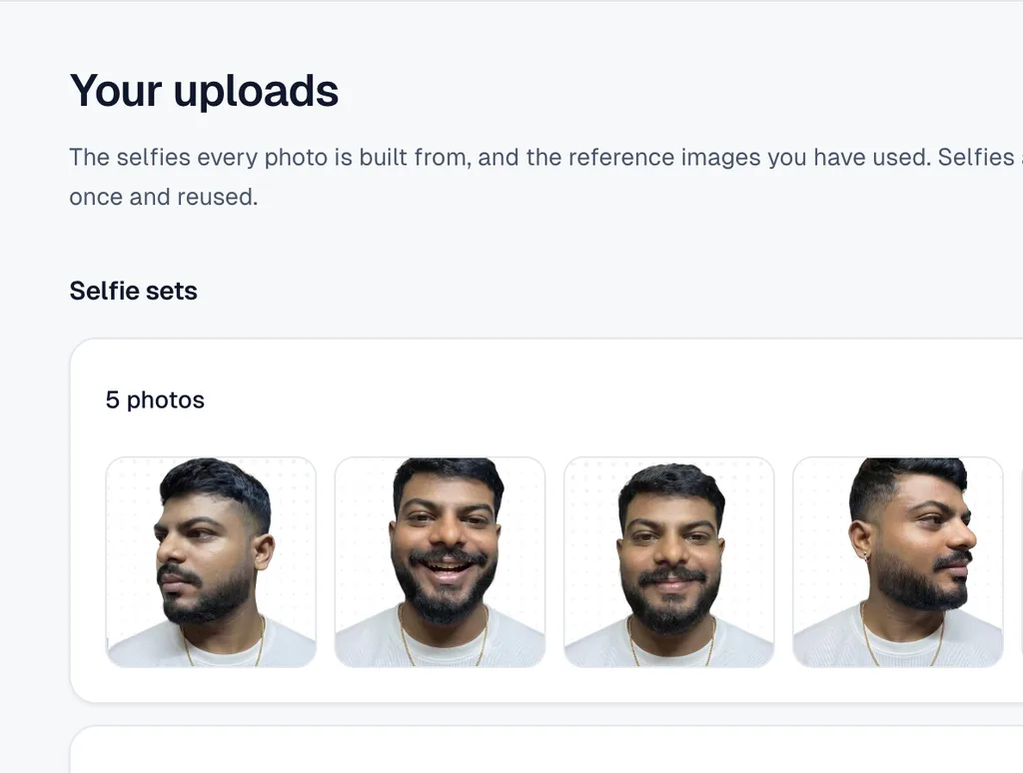Click the description line about reference images

545,157
